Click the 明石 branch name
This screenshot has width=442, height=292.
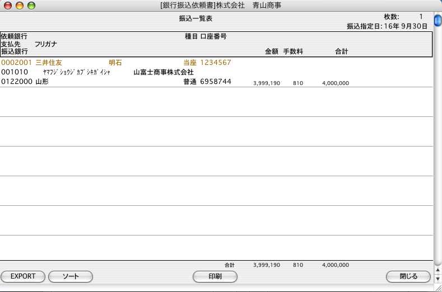(115, 63)
